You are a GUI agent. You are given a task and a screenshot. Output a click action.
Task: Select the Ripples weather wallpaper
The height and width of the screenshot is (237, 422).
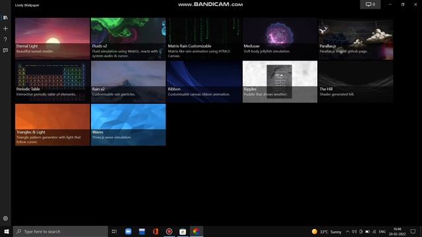point(280,82)
